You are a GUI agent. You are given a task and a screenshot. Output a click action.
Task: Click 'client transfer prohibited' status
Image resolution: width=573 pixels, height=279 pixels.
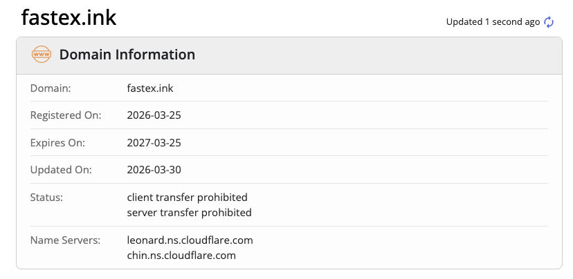tap(187, 198)
